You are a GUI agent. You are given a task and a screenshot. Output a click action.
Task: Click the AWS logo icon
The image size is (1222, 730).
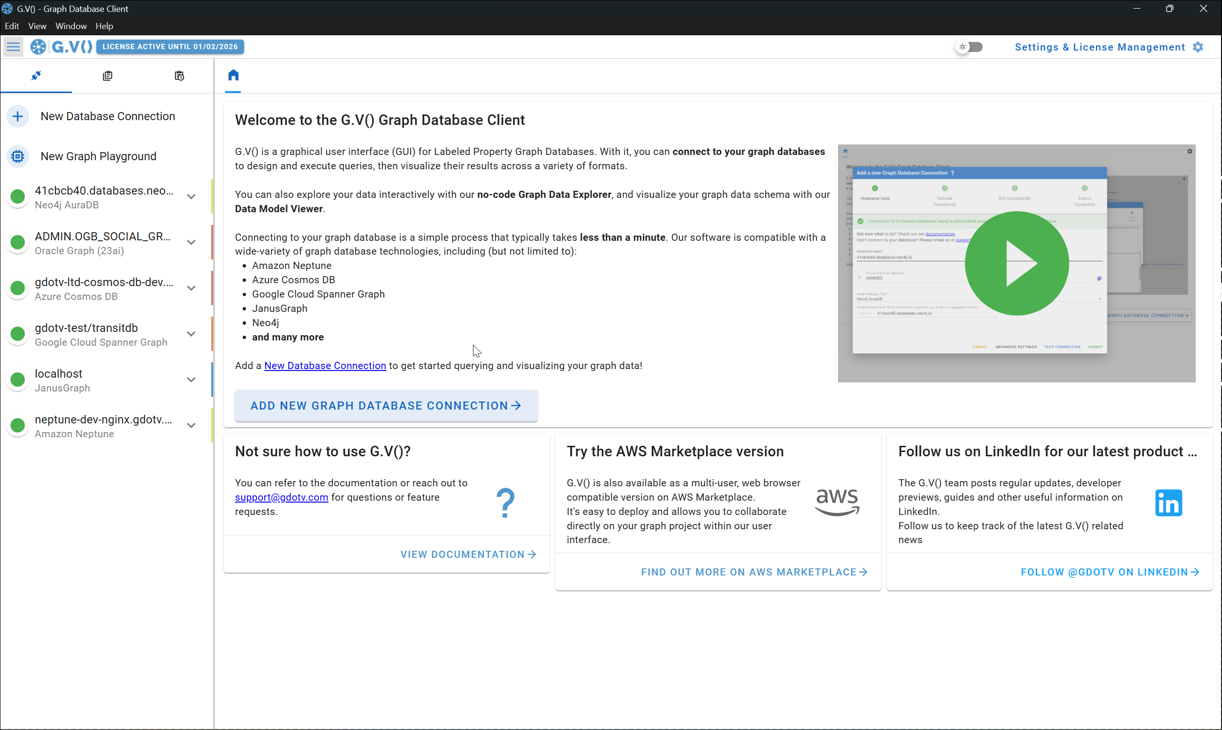coord(837,502)
